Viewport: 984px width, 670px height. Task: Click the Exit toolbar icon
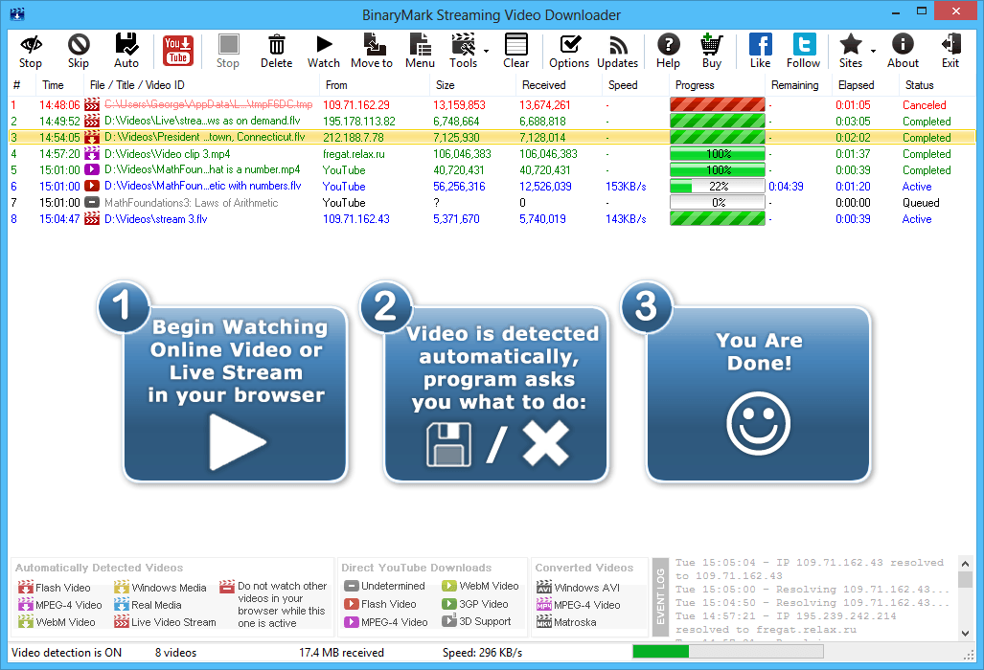950,44
